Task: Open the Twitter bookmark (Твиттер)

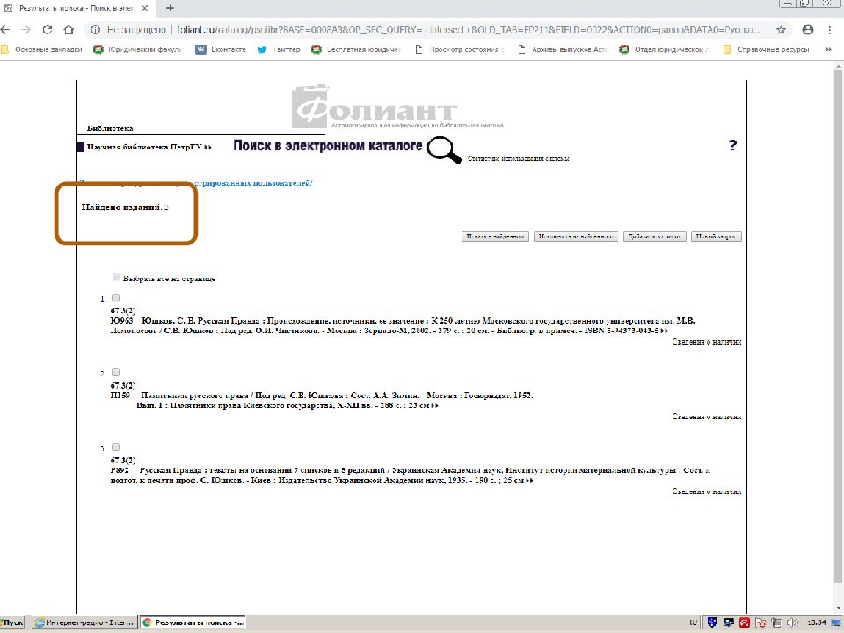Action: coord(278,49)
